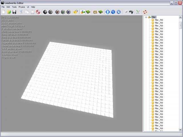Image resolution: width=183 pixels, height=137 pixels.
Task: Click the New document toolbar icon
Action: click(x=3, y=12)
